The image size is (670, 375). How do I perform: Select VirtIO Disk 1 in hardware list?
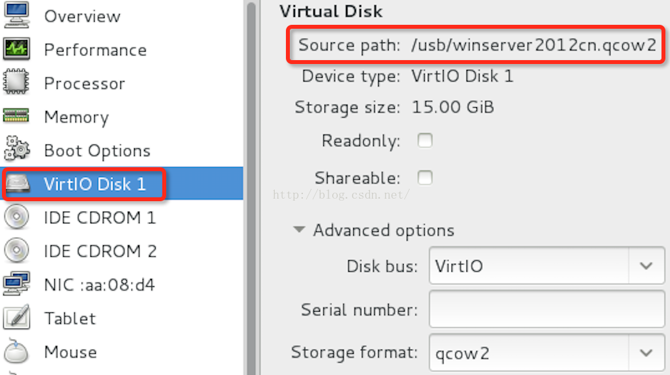(x=122, y=184)
